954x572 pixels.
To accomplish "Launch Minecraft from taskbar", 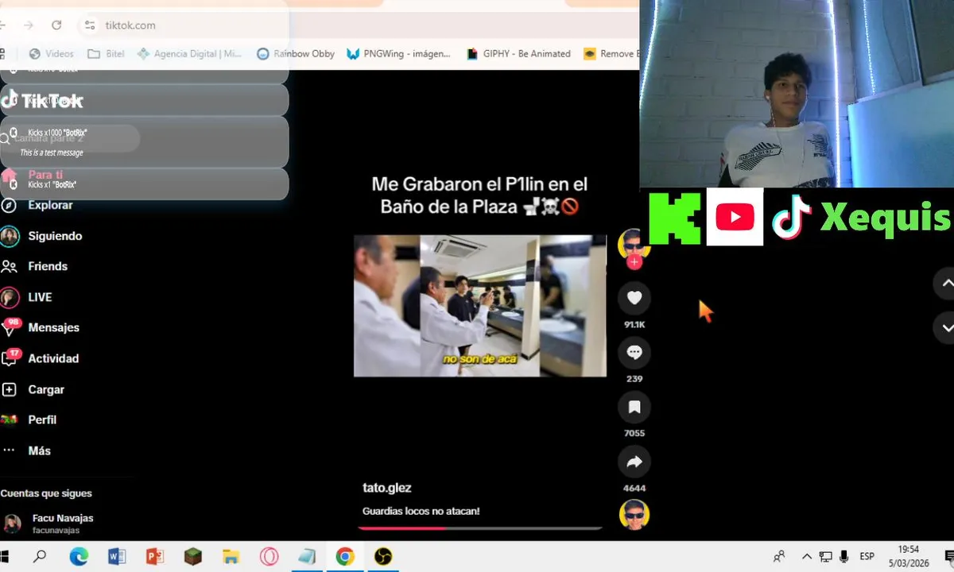I will 192,557.
